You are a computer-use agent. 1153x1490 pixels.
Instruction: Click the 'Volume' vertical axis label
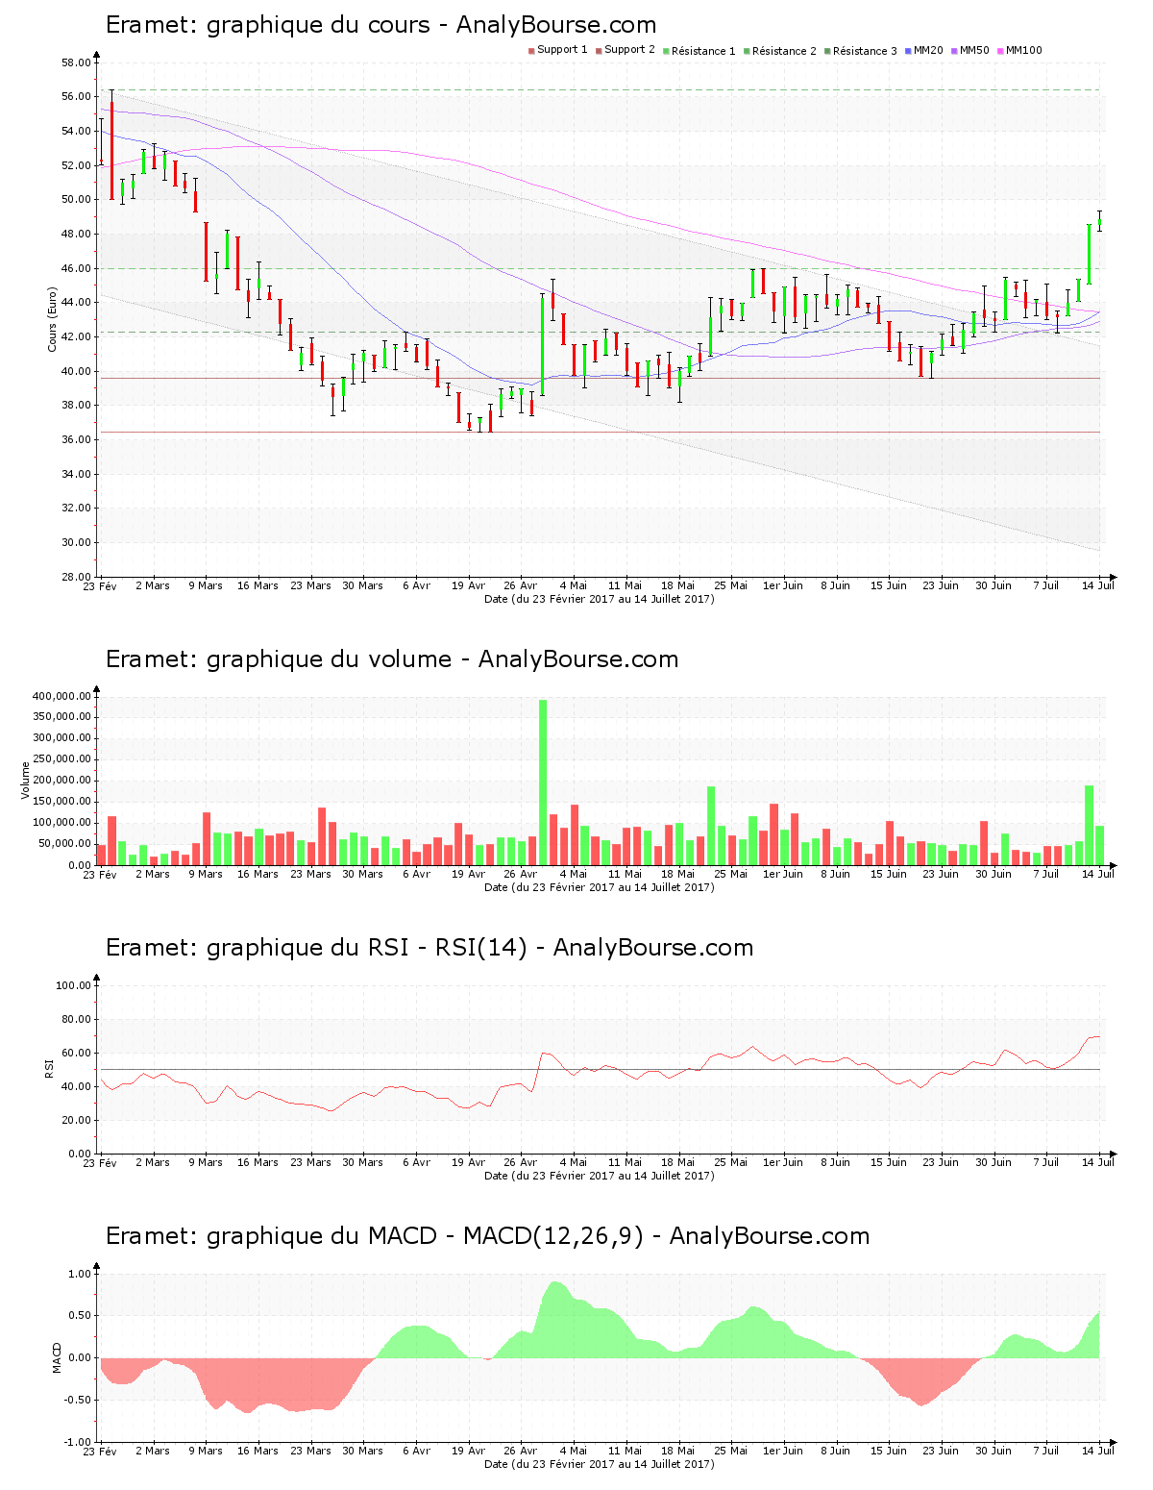[x=25, y=780]
